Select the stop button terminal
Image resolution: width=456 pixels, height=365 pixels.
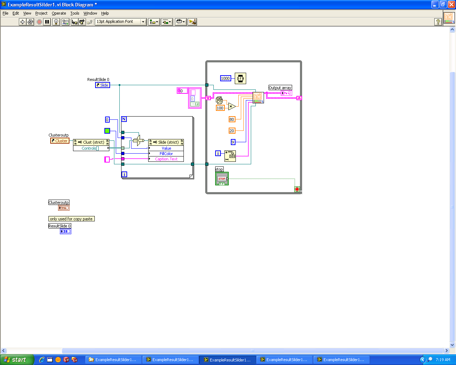point(222,179)
